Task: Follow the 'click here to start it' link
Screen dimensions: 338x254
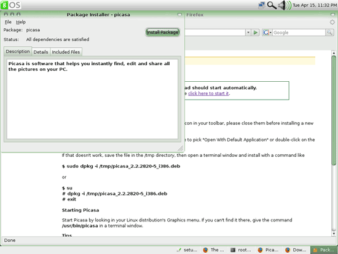Action: click(x=208, y=93)
